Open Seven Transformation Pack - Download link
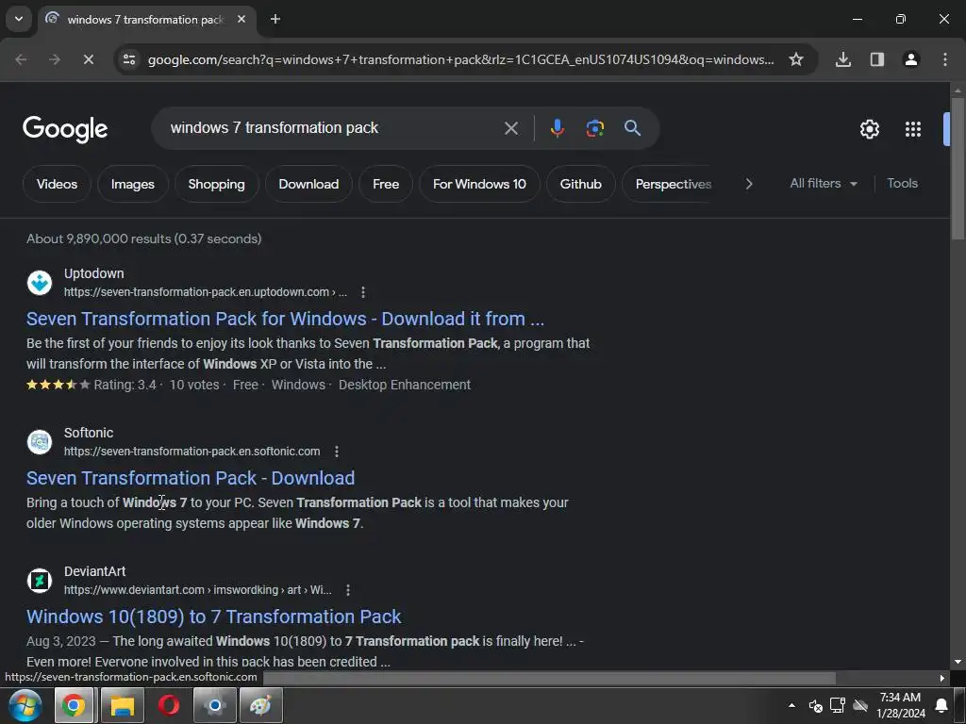 [191, 478]
